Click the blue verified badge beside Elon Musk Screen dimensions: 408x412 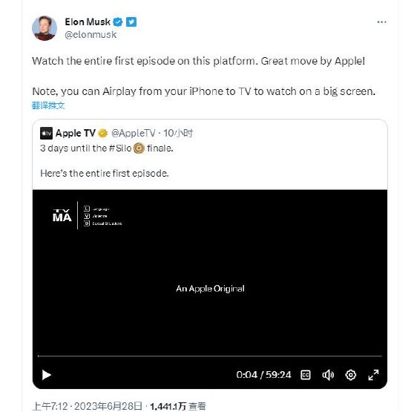[118, 22]
